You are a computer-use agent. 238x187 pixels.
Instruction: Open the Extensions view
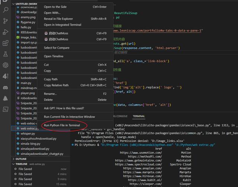coord(6,43)
